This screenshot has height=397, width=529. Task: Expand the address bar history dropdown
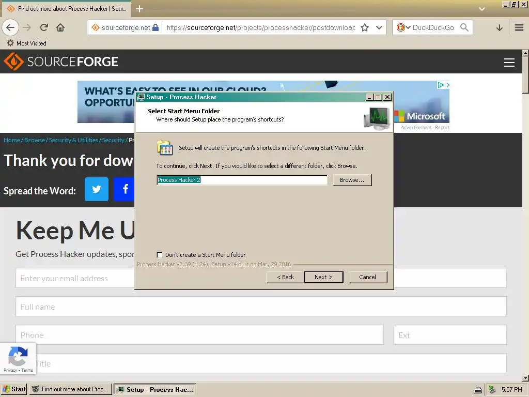379,28
